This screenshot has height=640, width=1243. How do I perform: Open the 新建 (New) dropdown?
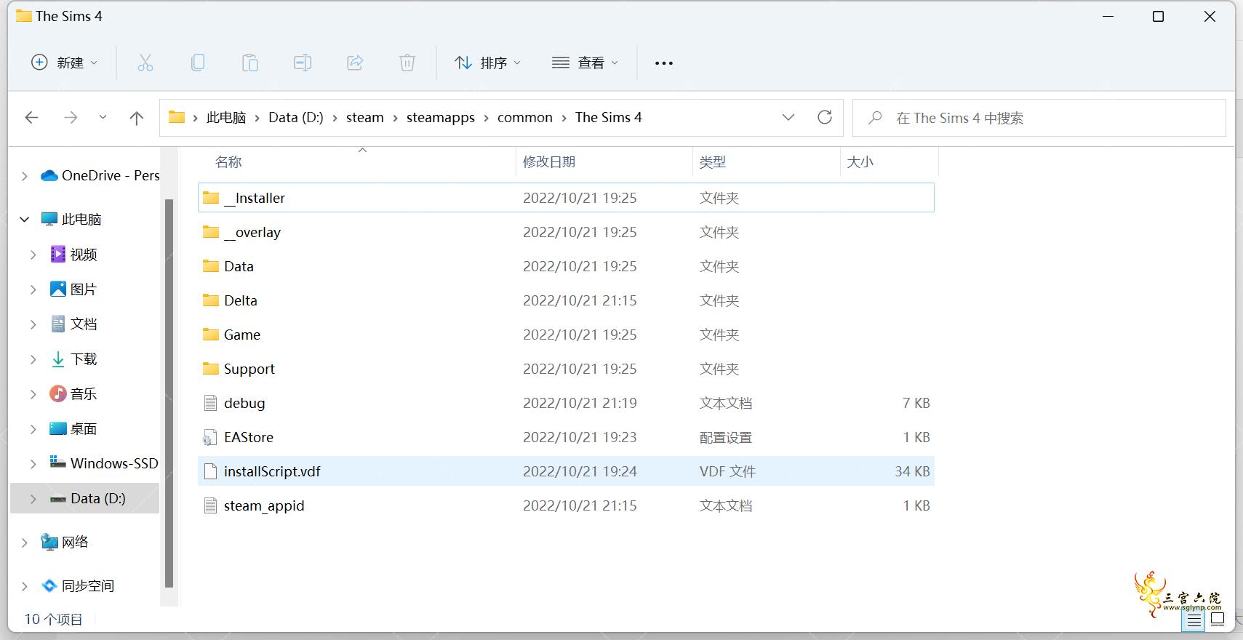(64, 63)
